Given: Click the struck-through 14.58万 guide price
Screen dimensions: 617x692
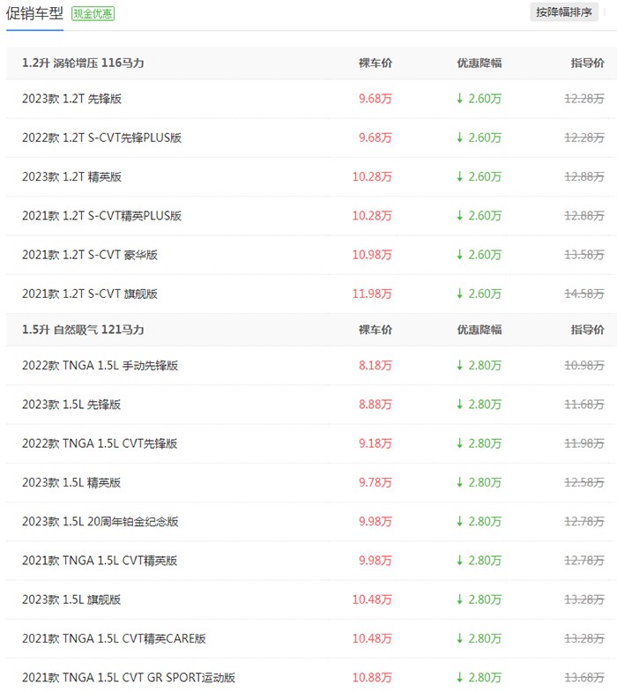Looking at the screenshot, I should click(584, 294).
